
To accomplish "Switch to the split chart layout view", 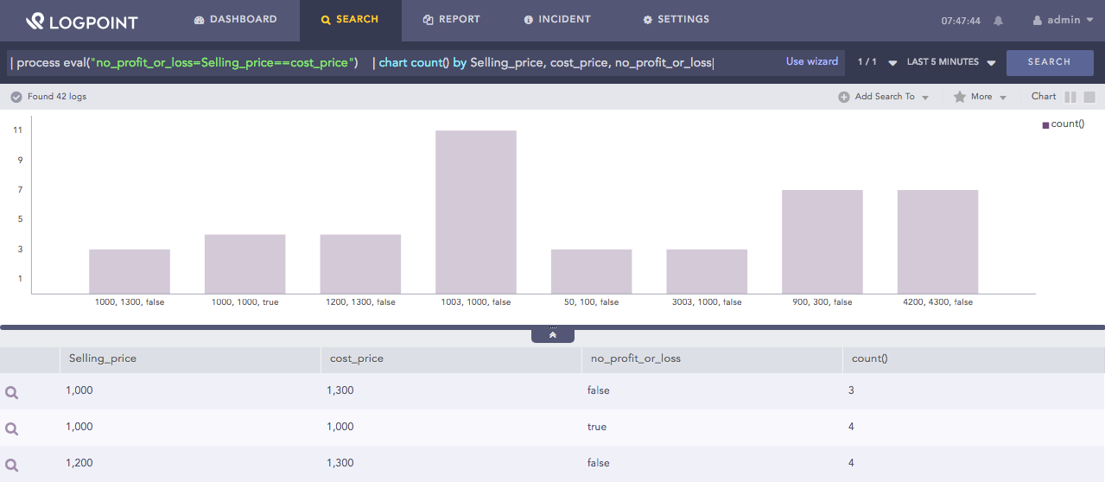I will [x=1070, y=98].
